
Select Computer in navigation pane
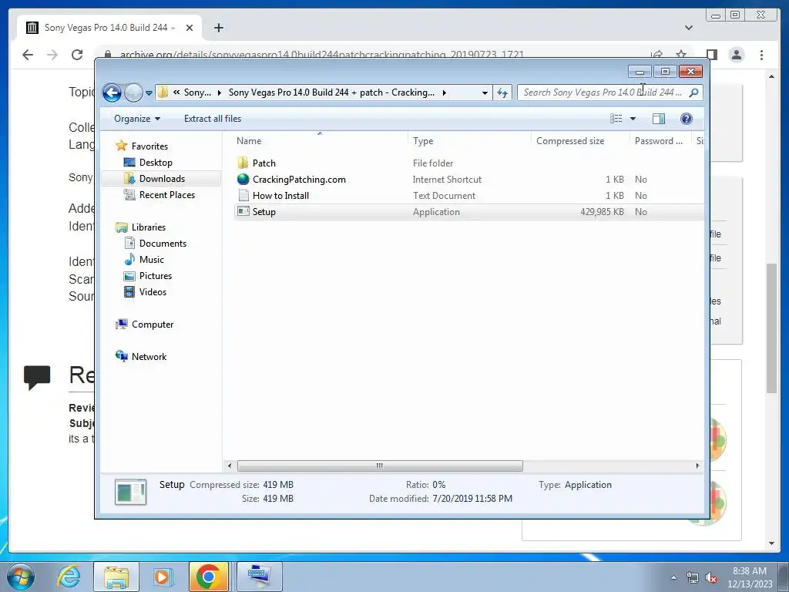(x=153, y=325)
